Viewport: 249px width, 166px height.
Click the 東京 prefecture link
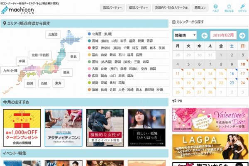96,48
